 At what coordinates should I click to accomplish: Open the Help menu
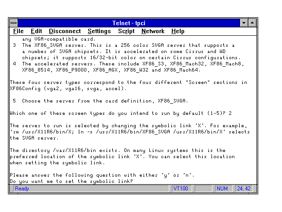coord(178,31)
